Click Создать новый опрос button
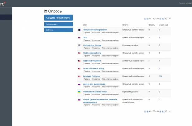This screenshot has width=192, height=126. pyautogui.click(x=58, y=18)
